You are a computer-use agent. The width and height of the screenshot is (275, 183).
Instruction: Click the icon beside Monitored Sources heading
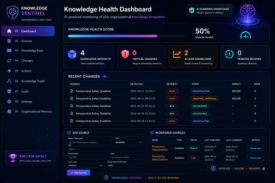152,133
